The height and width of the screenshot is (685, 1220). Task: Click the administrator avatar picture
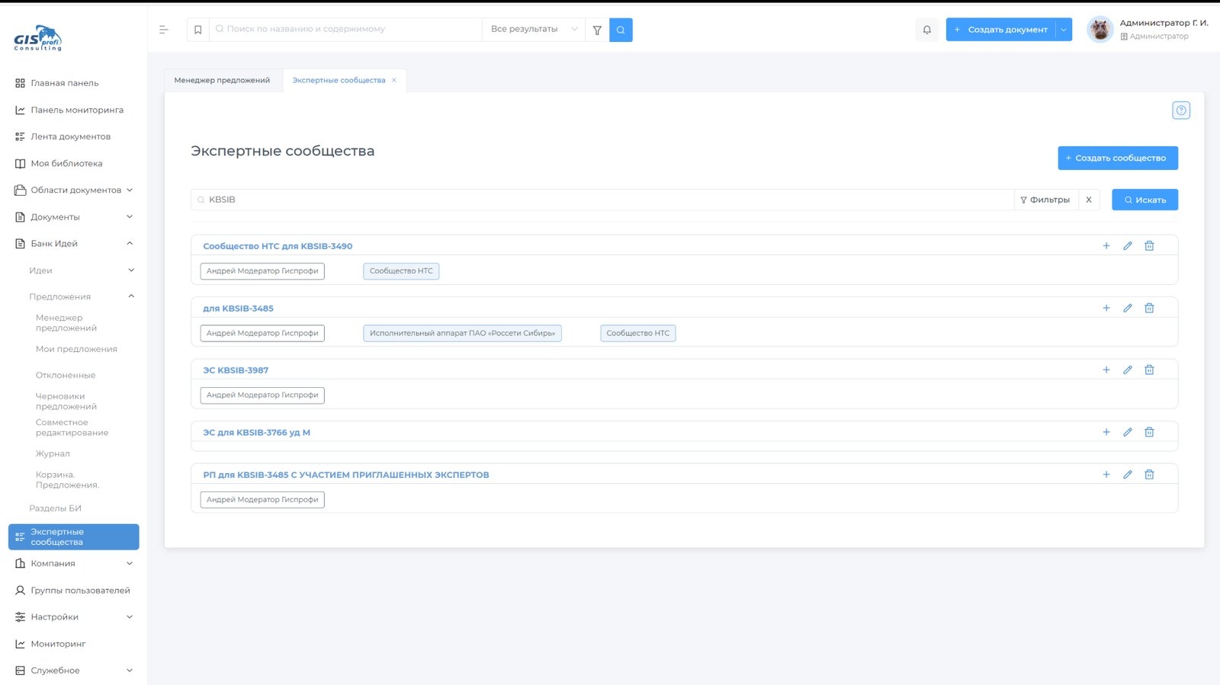click(1100, 30)
